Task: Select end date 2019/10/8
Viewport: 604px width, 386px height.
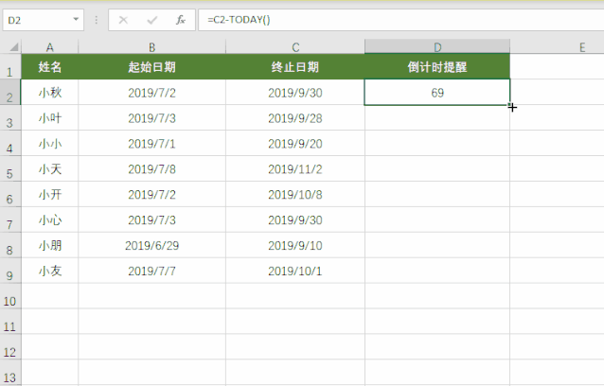Action: [295, 194]
